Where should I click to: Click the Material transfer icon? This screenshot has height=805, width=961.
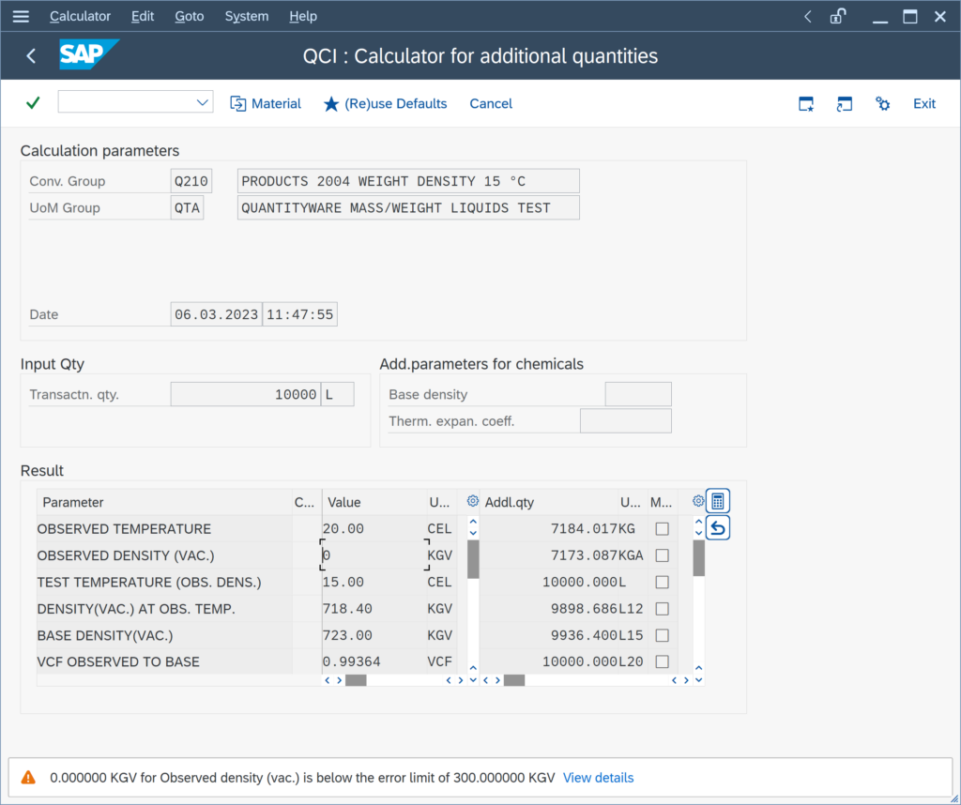(x=237, y=103)
